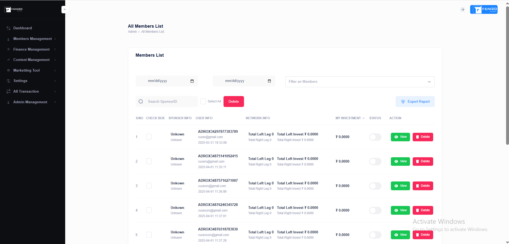Open calendar picker of second date field
The image size is (509, 244).
click(x=269, y=81)
